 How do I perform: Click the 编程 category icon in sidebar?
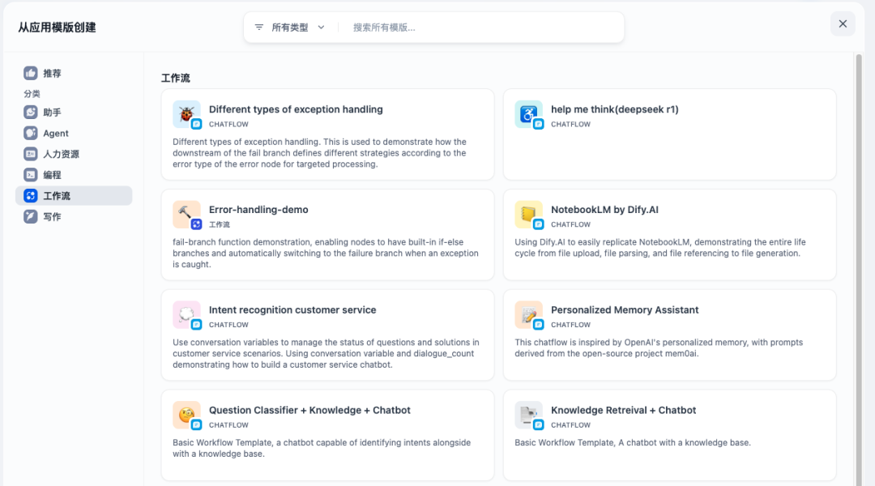pos(31,174)
